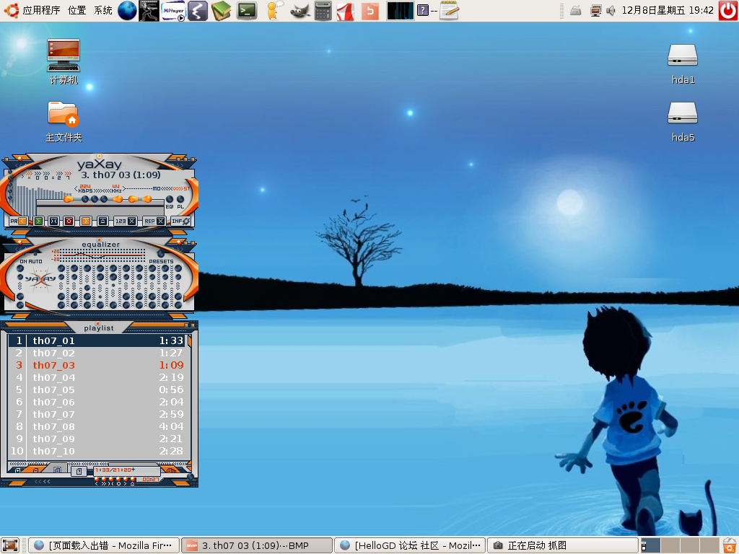Click the orange square launcher in panel
This screenshot has height=554, width=739.
(x=370, y=12)
